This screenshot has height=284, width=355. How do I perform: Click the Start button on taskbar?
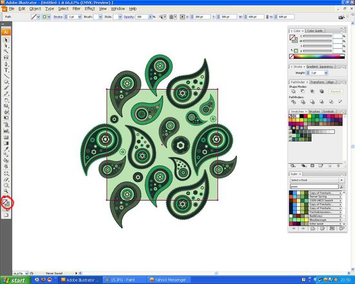coord(15,280)
